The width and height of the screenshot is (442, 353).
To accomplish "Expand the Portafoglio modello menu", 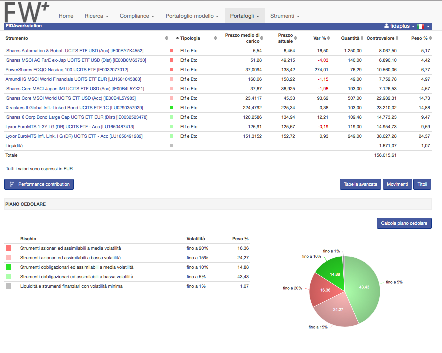I will 192,16.
